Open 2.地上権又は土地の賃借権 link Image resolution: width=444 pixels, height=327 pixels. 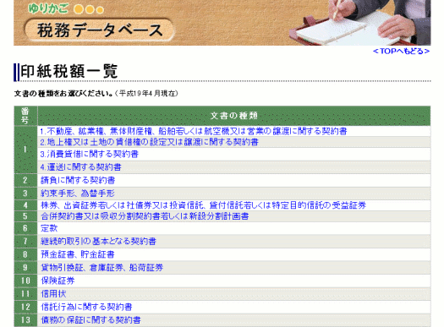[x=149, y=142]
